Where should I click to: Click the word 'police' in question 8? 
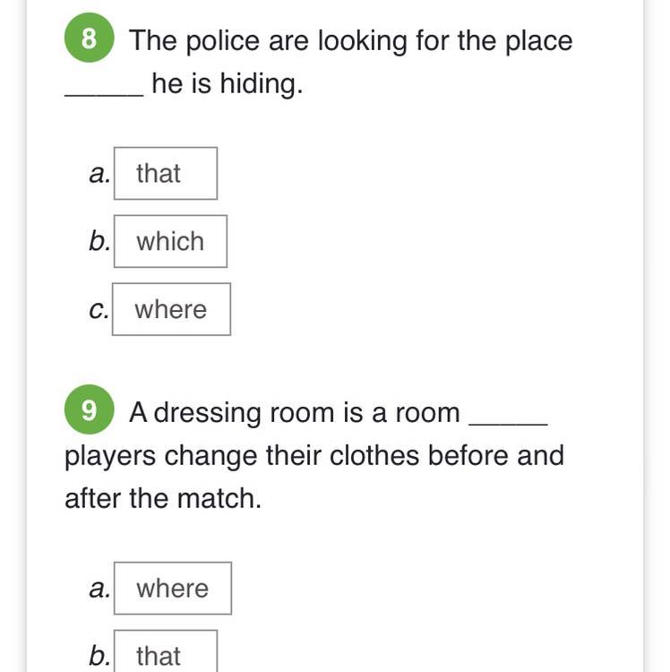click(x=223, y=41)
